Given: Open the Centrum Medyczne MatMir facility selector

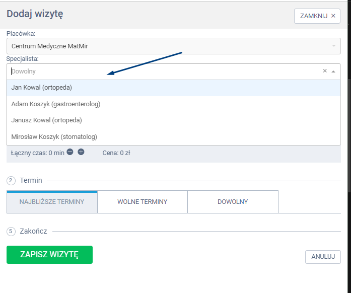Looking at the screenshot, I should 166,46.
